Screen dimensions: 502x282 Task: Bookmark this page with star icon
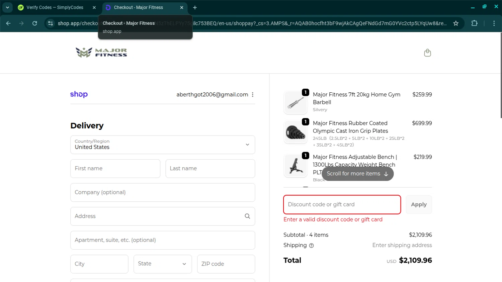tap(456, 23)
